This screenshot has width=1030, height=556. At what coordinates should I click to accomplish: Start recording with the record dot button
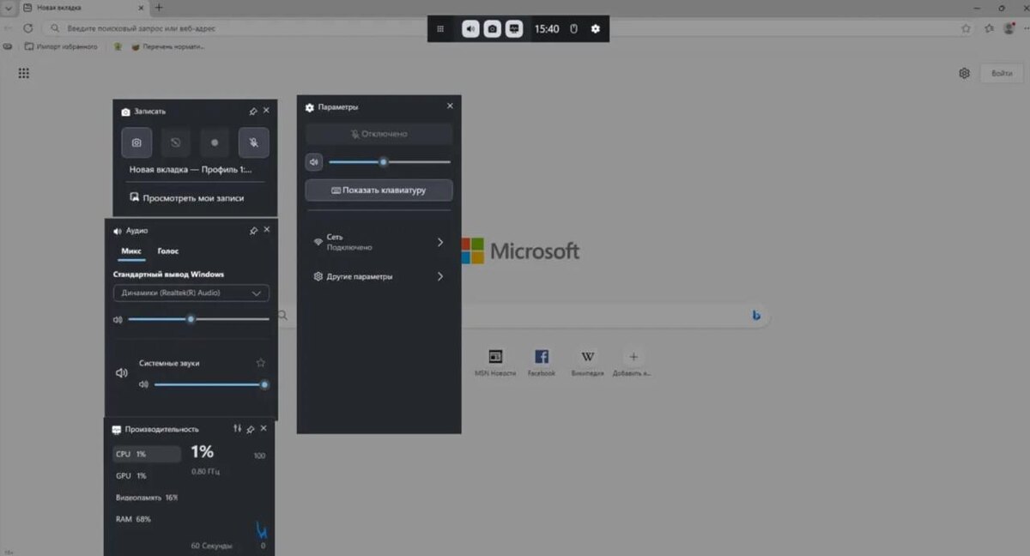[215, 142]
